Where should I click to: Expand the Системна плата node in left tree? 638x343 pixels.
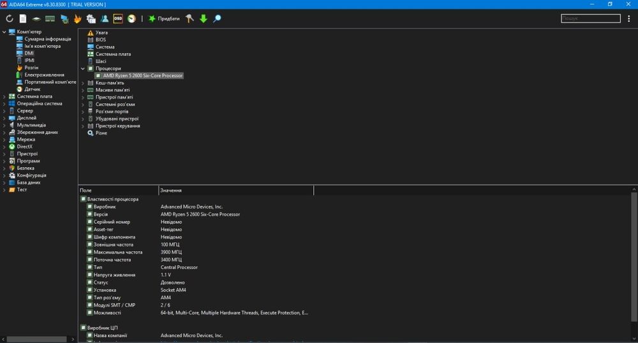(x=4, y=97)
